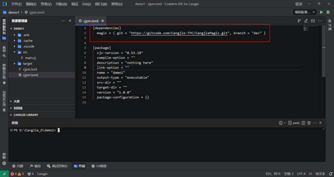
Task: Expand the 时间线 timeline section
Action: click(42, 108)
